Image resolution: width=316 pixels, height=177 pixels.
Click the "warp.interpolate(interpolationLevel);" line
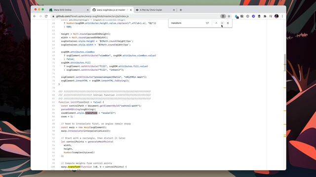[x=86, y=131]
